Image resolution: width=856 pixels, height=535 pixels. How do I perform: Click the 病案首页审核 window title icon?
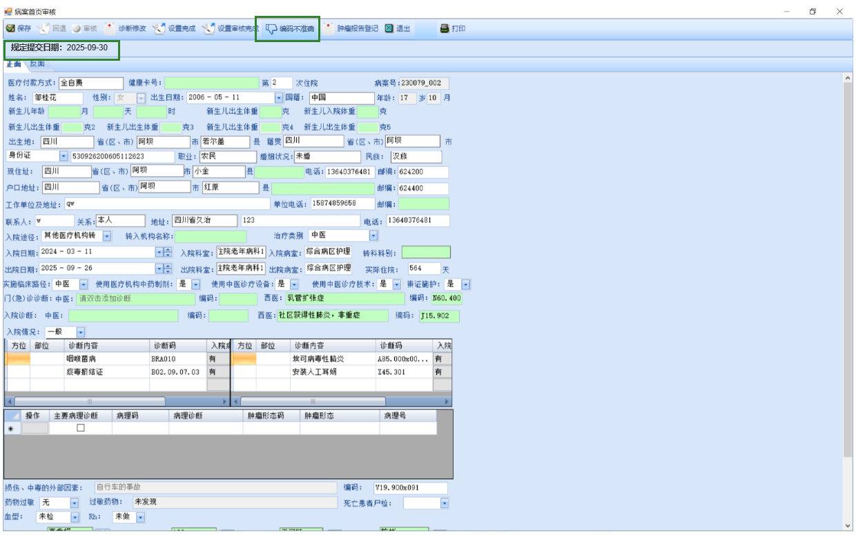pyautogui.click(x=8, y=12)
